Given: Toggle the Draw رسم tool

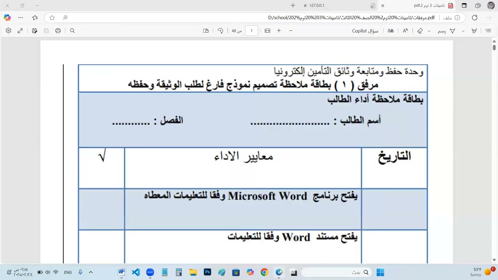Looking at the screenshot, I should click(446, 31).
